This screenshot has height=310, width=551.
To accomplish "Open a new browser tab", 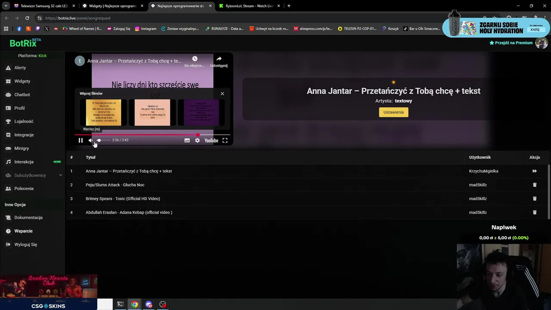I will tap(289, 6).
